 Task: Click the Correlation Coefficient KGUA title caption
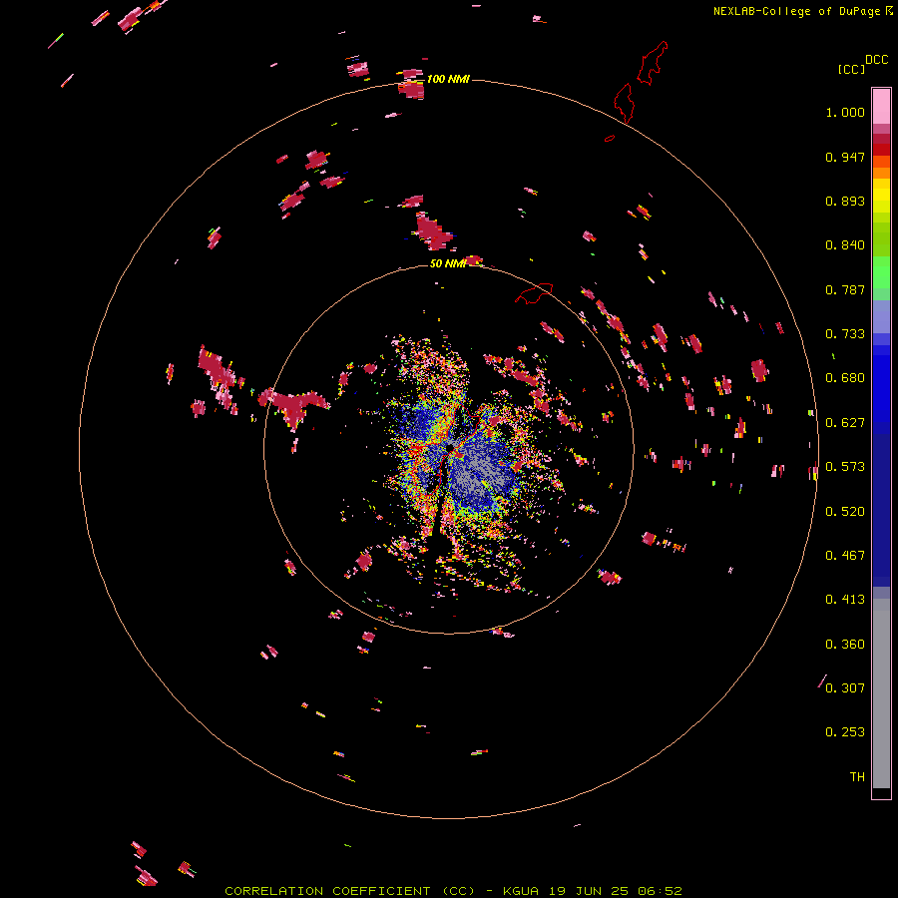(x=454, y=891)
